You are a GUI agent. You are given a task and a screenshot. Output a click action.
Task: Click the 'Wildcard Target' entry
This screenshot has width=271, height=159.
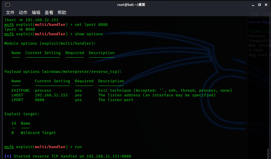pyautogui.click(x=38, y=133)
